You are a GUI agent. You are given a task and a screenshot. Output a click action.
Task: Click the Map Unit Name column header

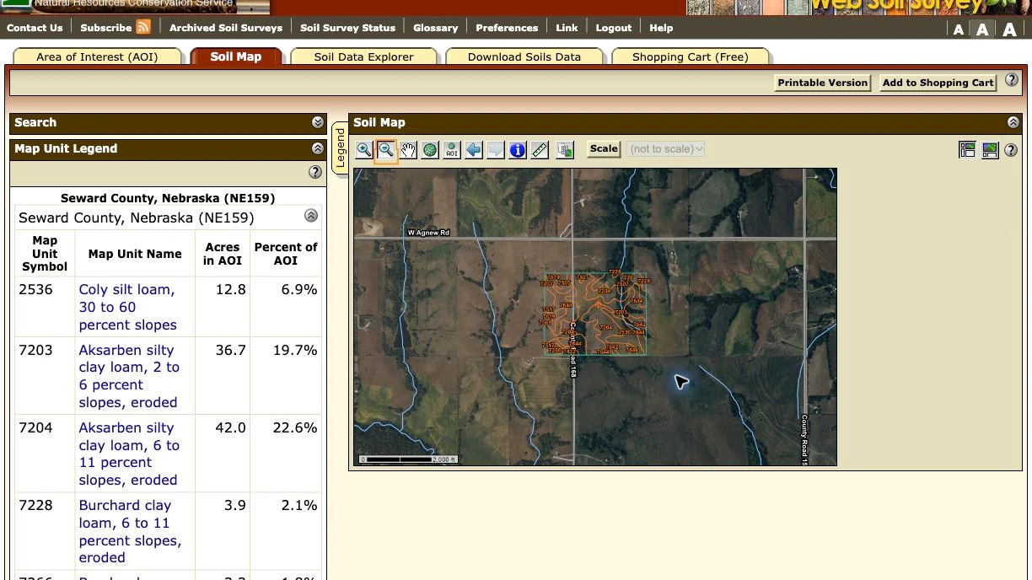coord(135,254)
